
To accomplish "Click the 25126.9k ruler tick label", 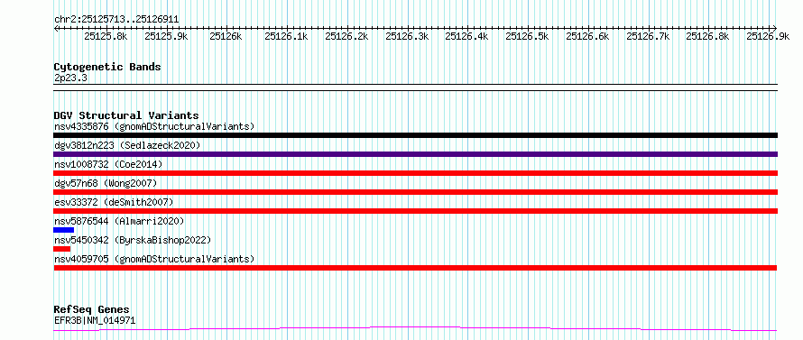I will [x=768, y=36].
